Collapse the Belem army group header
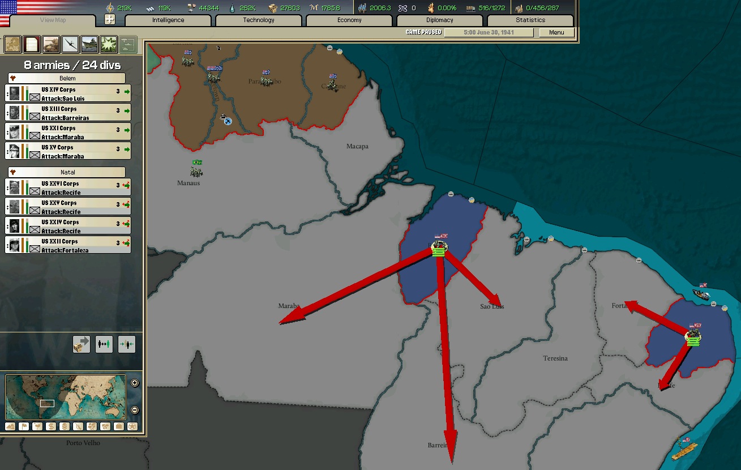The image size is (741, 470). coord(67,78)
